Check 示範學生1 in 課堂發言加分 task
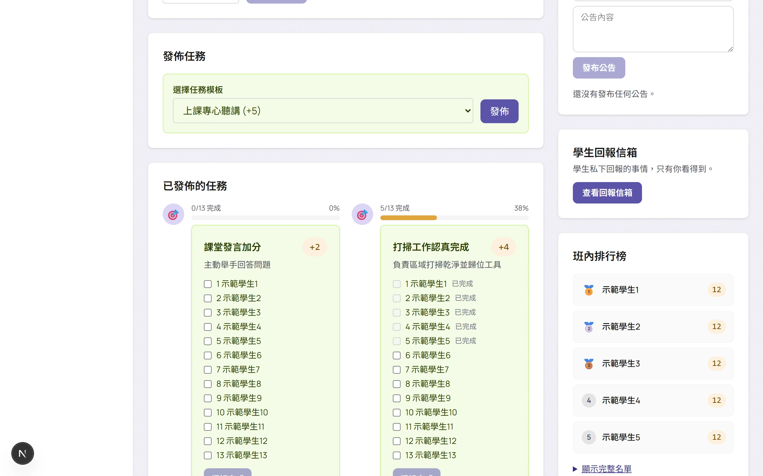Viewport: 763px width, 476px height. pyautogui.click(x=208, y=284)
